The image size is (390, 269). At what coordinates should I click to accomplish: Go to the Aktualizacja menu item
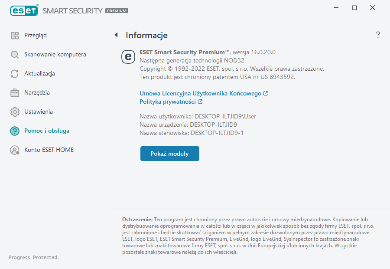pos(39,74)
